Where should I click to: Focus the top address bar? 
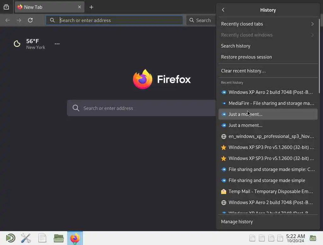click(114, 20)
